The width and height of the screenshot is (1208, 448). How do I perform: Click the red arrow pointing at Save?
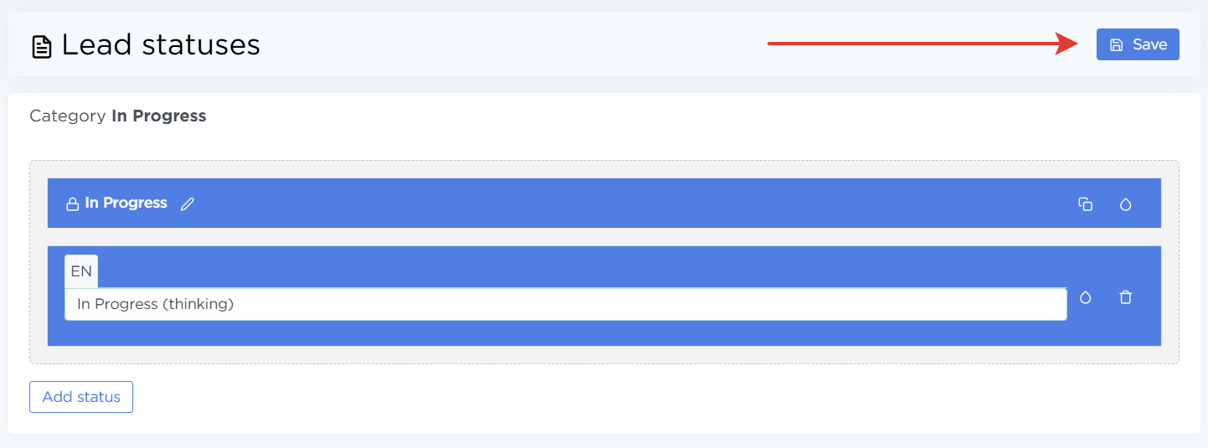coord(921,44)
